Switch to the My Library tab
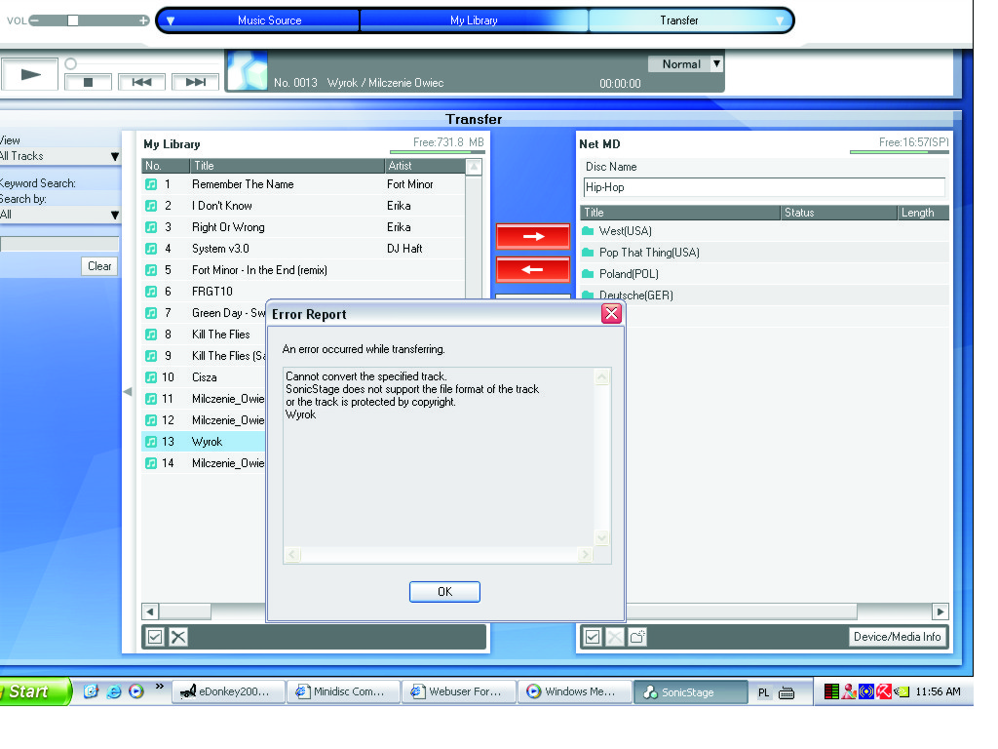This screenshot has width=998, height=749. pos(474,20)
